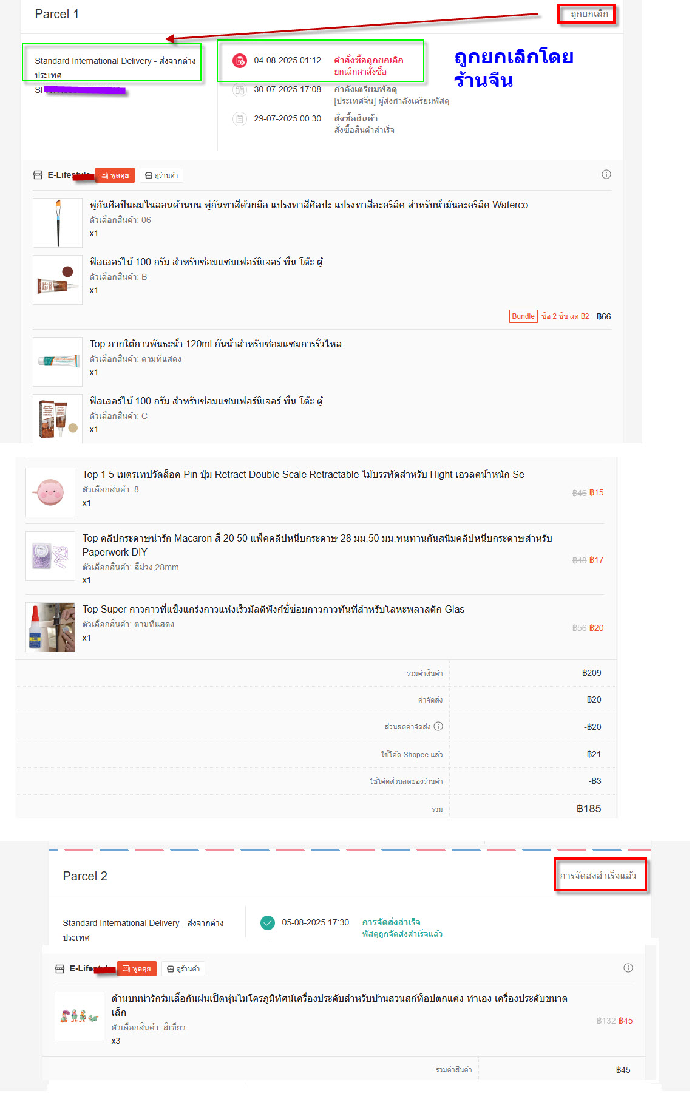Screen dimensions: 692x1116
Task: Click the Parcel 1 E-Lifestyle store icon
Action: click(x=38, y=175)
